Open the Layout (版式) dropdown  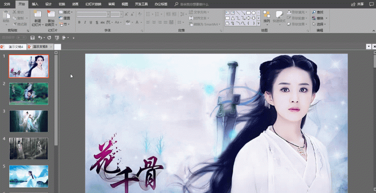pyautogui.click(x=66, y=12)
